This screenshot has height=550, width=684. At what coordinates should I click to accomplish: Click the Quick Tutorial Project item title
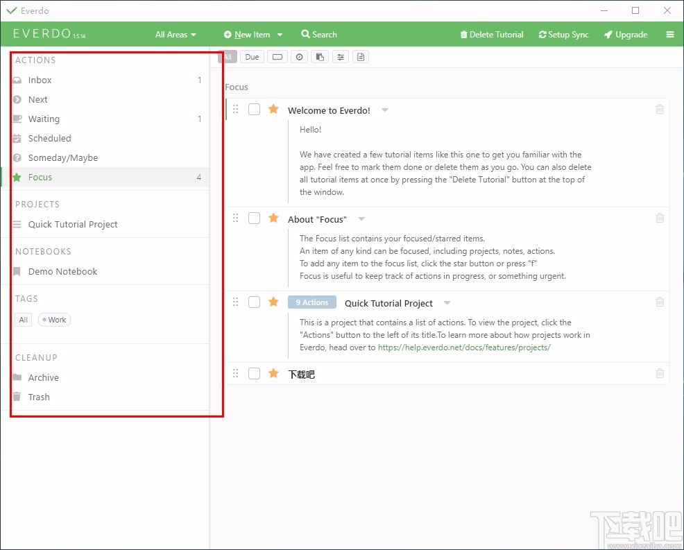click(388, 303)
